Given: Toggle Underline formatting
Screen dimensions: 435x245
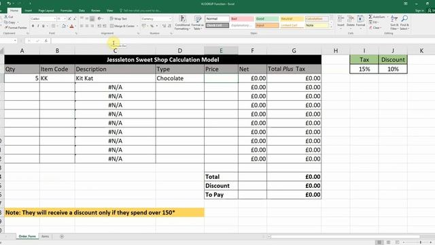Looking at the screenshot, I should point(43,26).
